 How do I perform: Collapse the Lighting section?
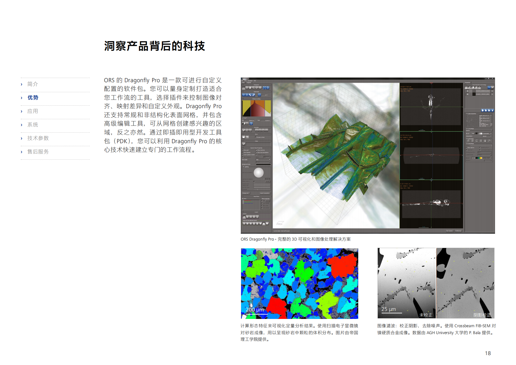[244, 167]
